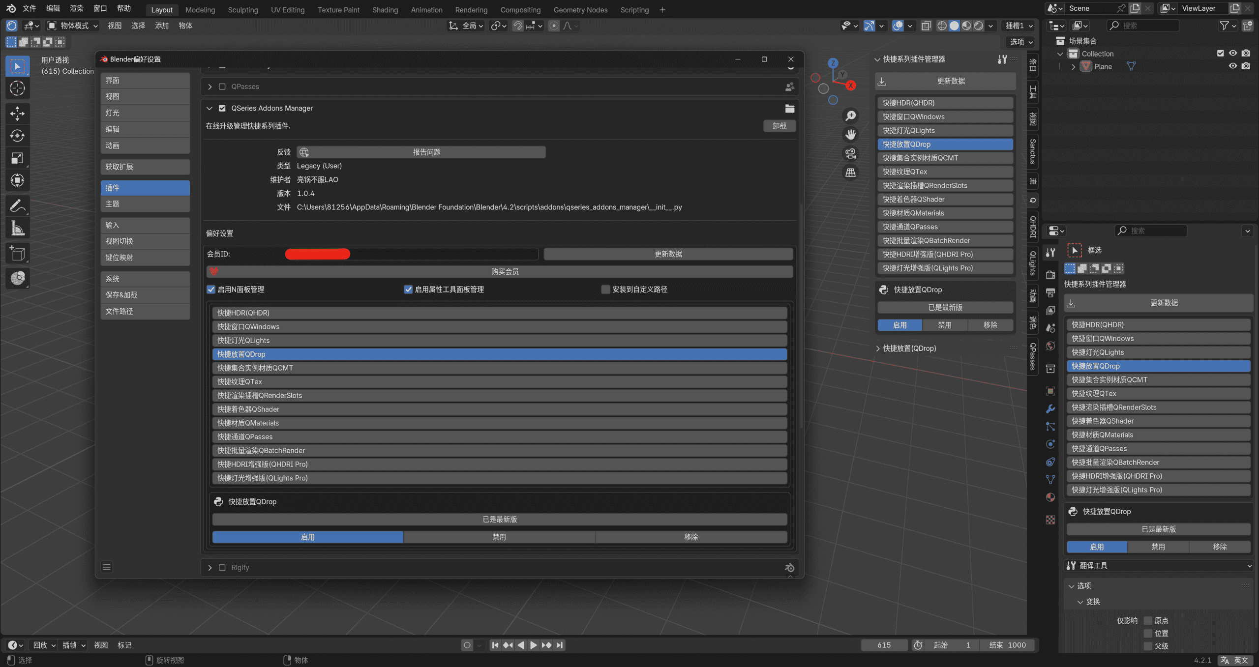Open the Material properties tab icon
Screen dimensions: 1259x667
1050,497
